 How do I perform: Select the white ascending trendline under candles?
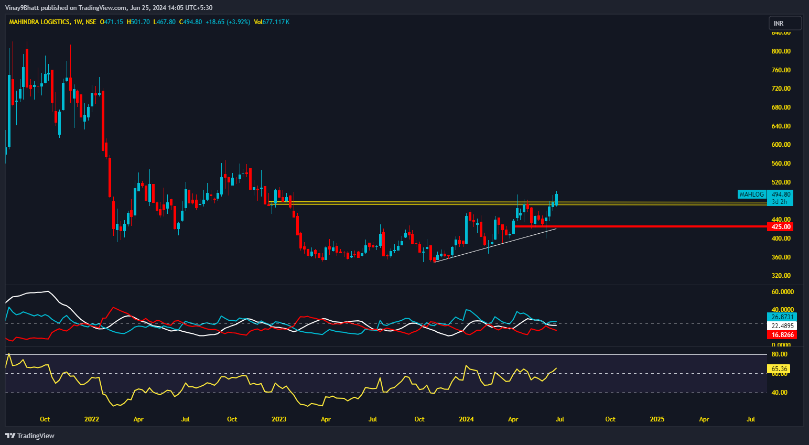(x=495, y=245)
